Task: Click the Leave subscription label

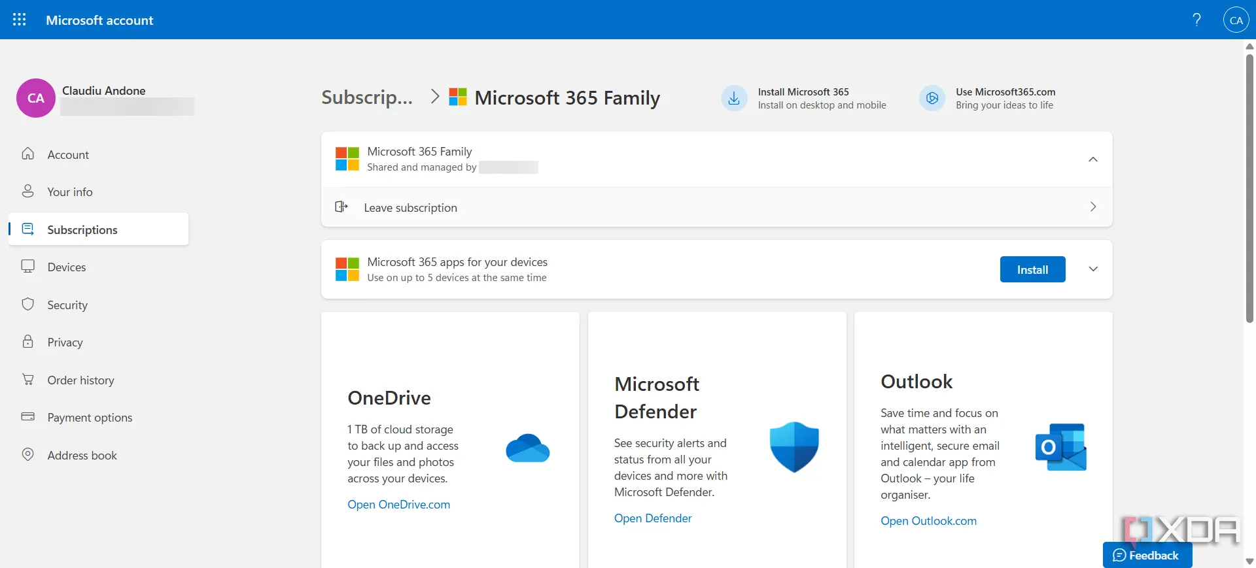Action: 410,207
